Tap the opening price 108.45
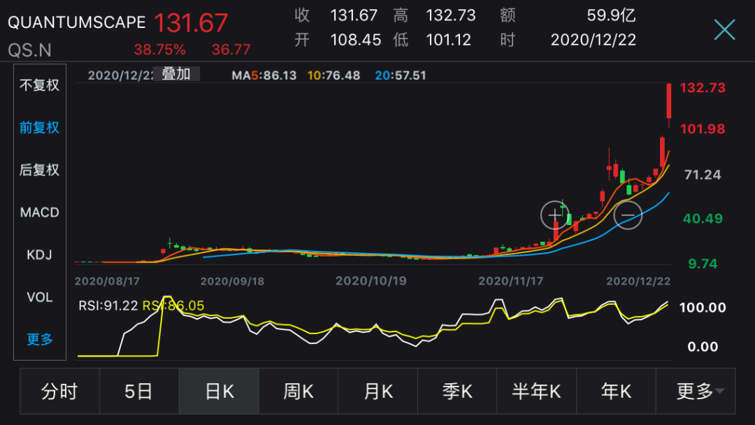 tap(355, 39)
